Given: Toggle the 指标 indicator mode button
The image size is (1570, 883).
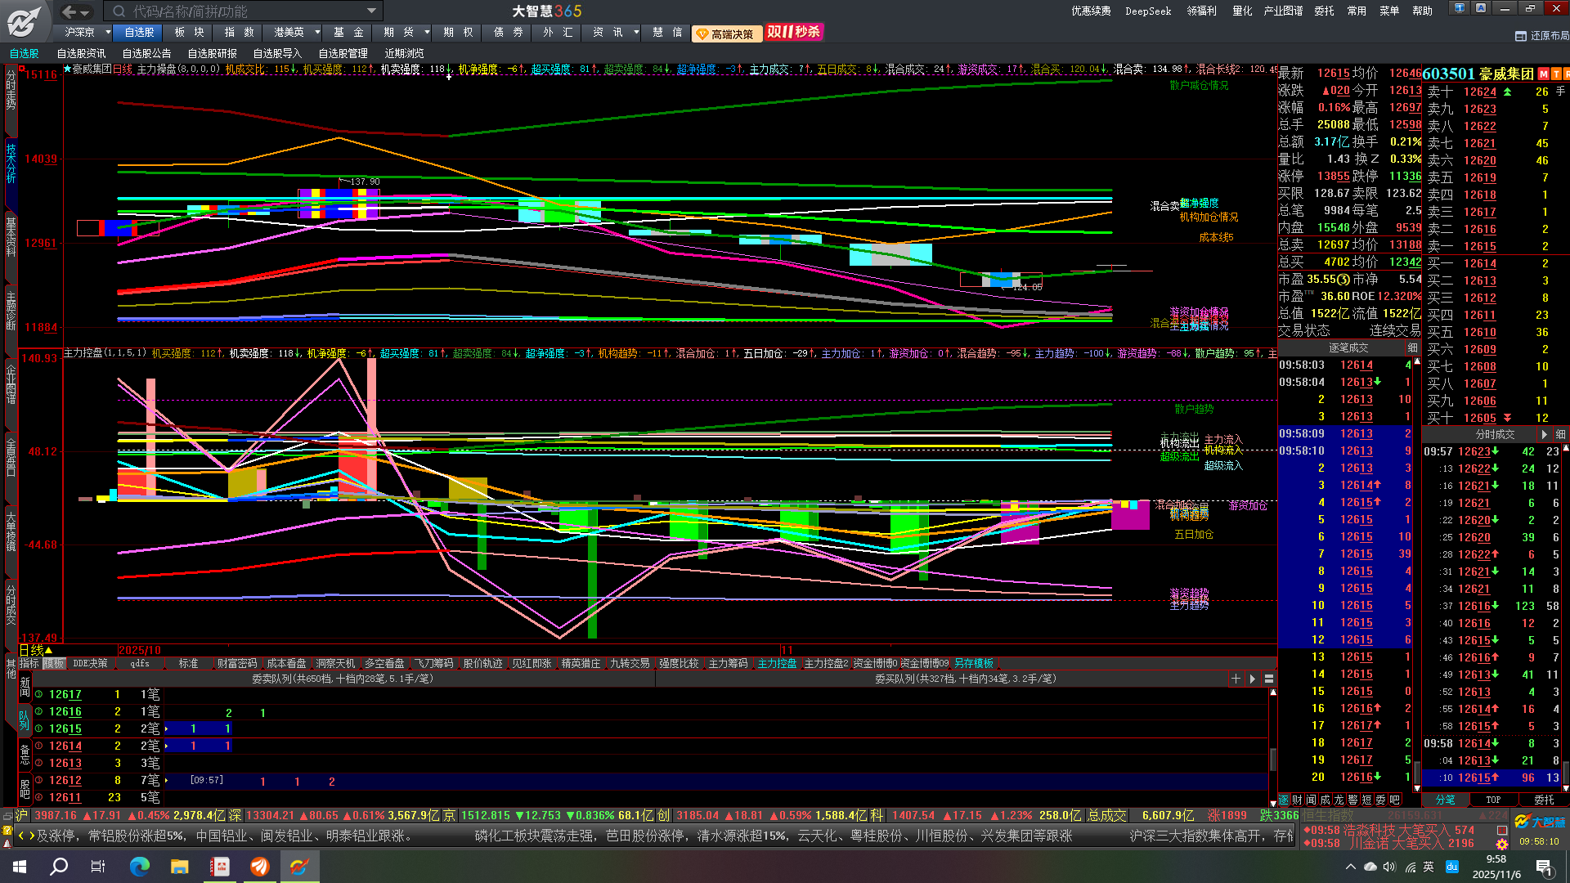Looking at the screenshot, I should click(x=29, y=664).
